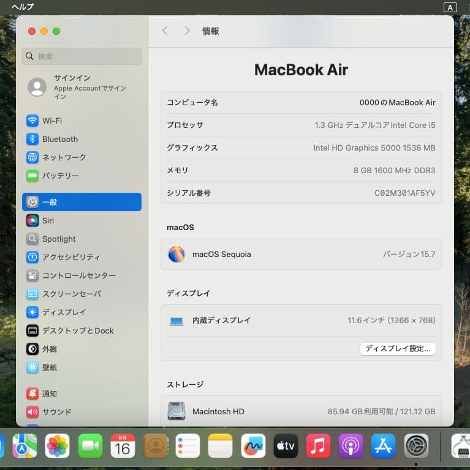Open Spotlight magnifier icon

pos(32,239)
